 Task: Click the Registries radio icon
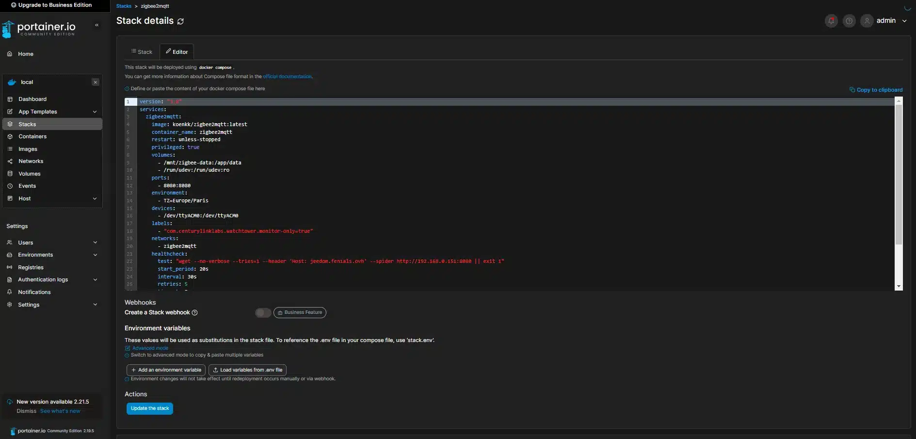coord(9,267)
